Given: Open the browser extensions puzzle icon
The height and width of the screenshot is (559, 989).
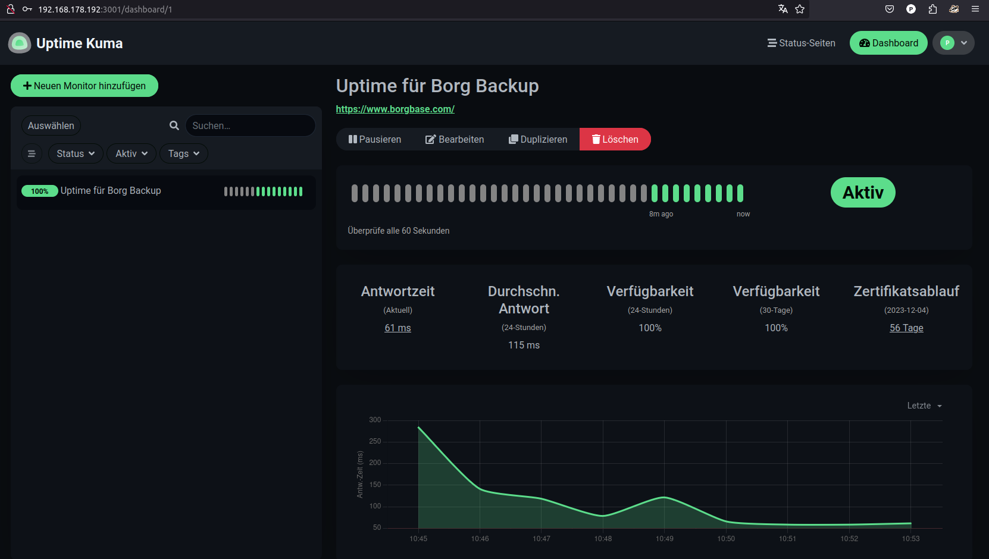Looking at the screenshot, I should tap(932, 9).
